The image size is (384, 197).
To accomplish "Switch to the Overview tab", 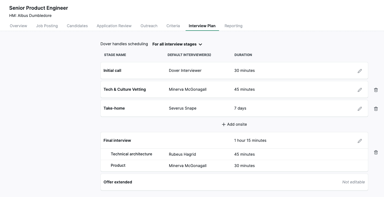I will [x=18, y=26].
